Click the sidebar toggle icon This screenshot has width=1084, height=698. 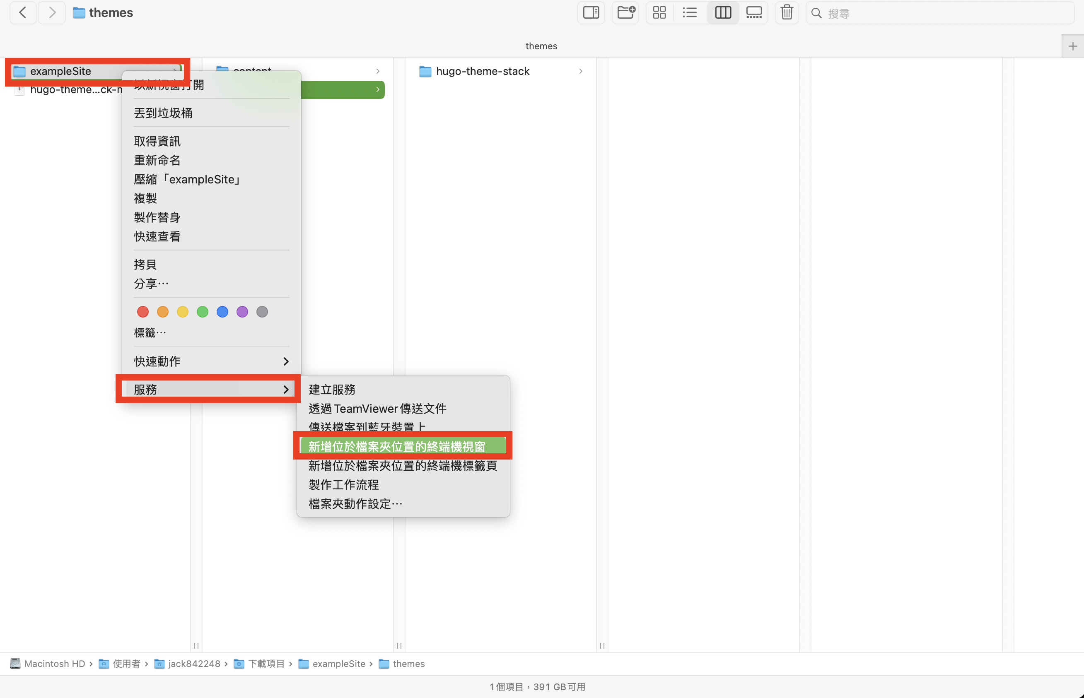(593, 13)
